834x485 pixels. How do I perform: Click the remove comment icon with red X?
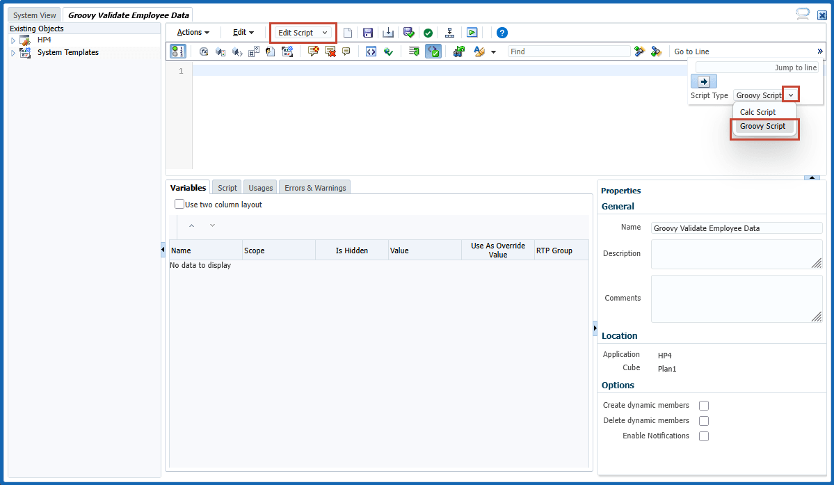point(330,51)
